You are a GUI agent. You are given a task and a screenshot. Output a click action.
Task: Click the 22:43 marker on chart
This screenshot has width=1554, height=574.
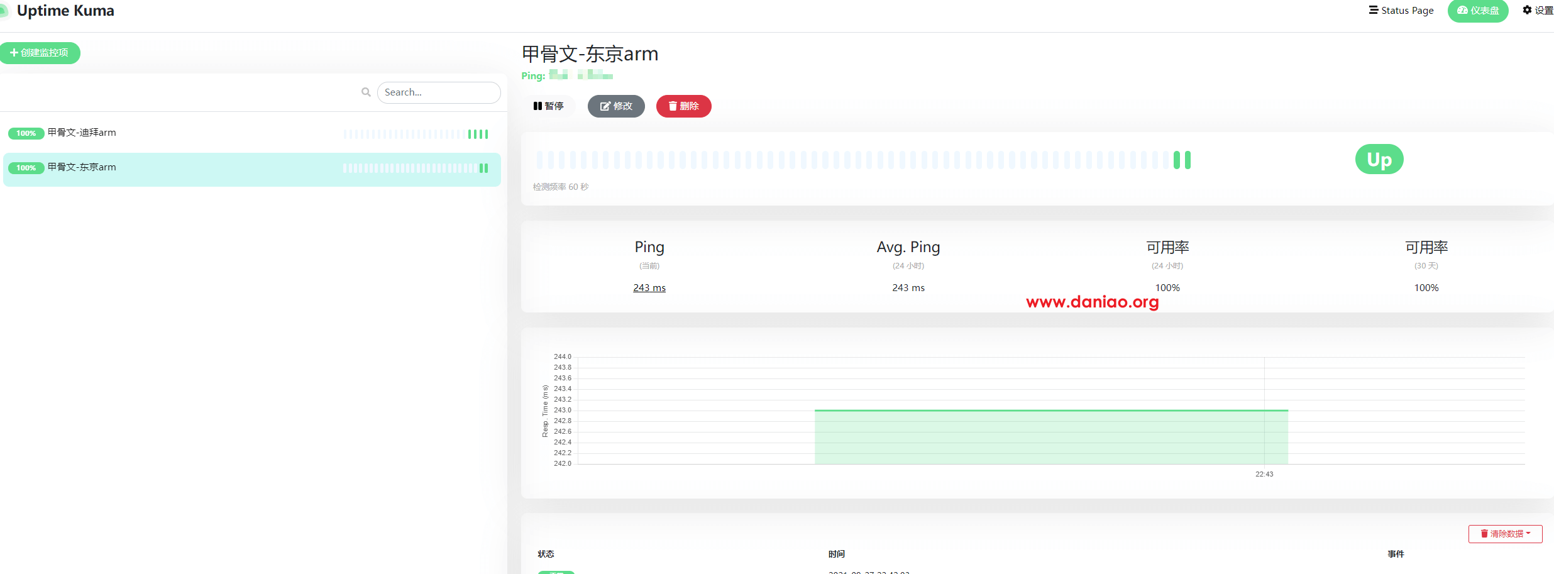pos(1264,474)
